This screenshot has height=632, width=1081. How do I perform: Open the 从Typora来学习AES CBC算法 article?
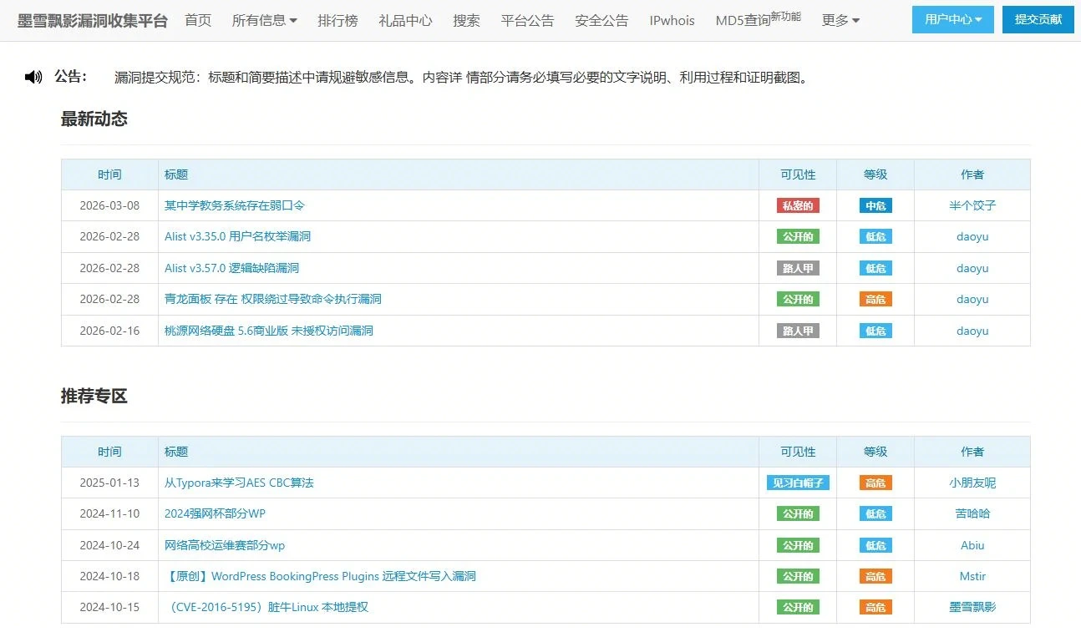click(239, 483)
